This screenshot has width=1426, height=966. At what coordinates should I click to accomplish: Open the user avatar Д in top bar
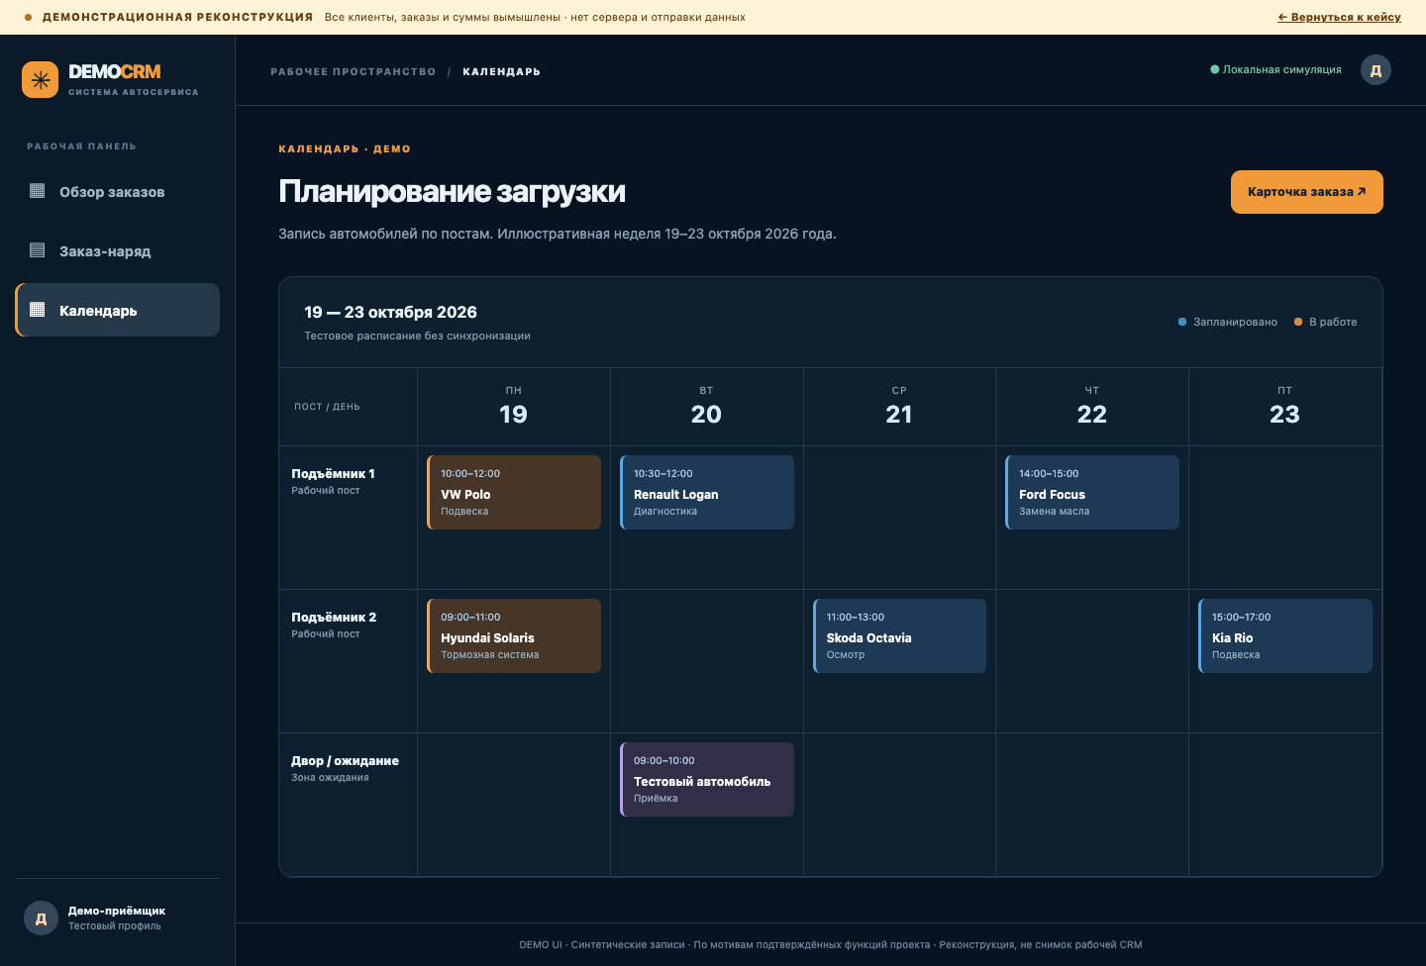click(x=1375, y=70)
